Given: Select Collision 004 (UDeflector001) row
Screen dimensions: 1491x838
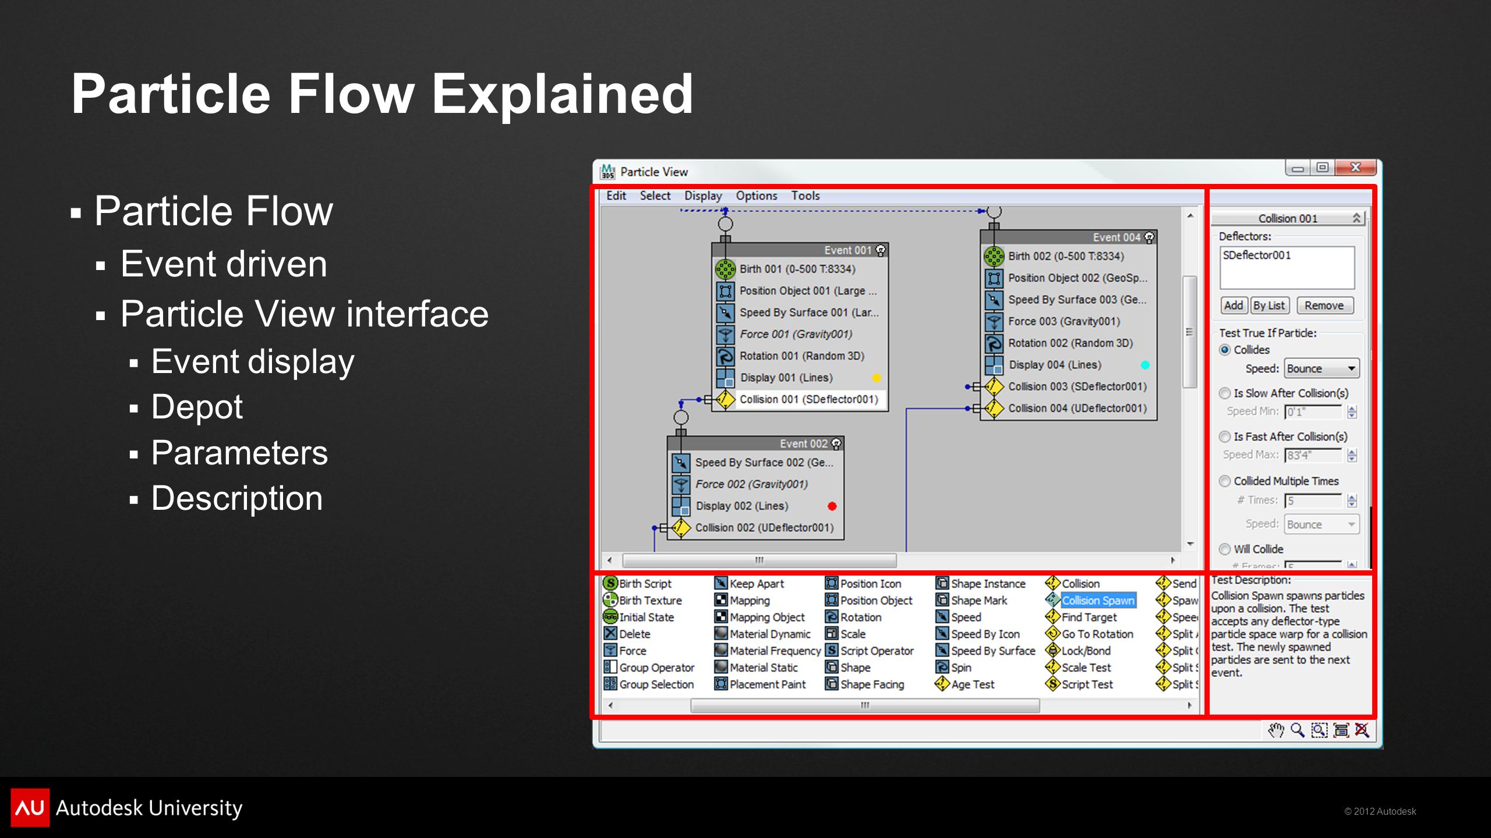Looking at the screenshot, I should [1069, 409].
